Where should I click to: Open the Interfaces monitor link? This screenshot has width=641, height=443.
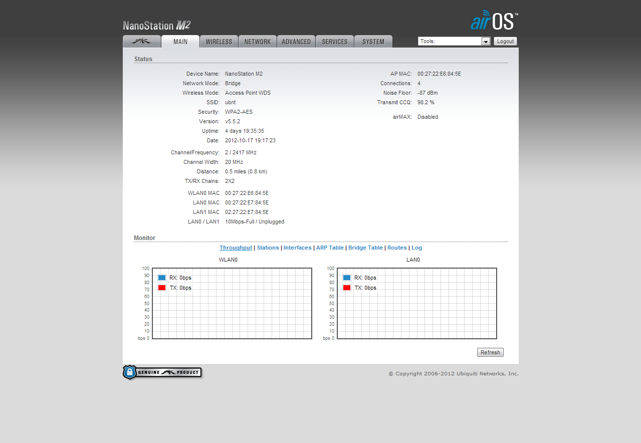pos(298,248)
